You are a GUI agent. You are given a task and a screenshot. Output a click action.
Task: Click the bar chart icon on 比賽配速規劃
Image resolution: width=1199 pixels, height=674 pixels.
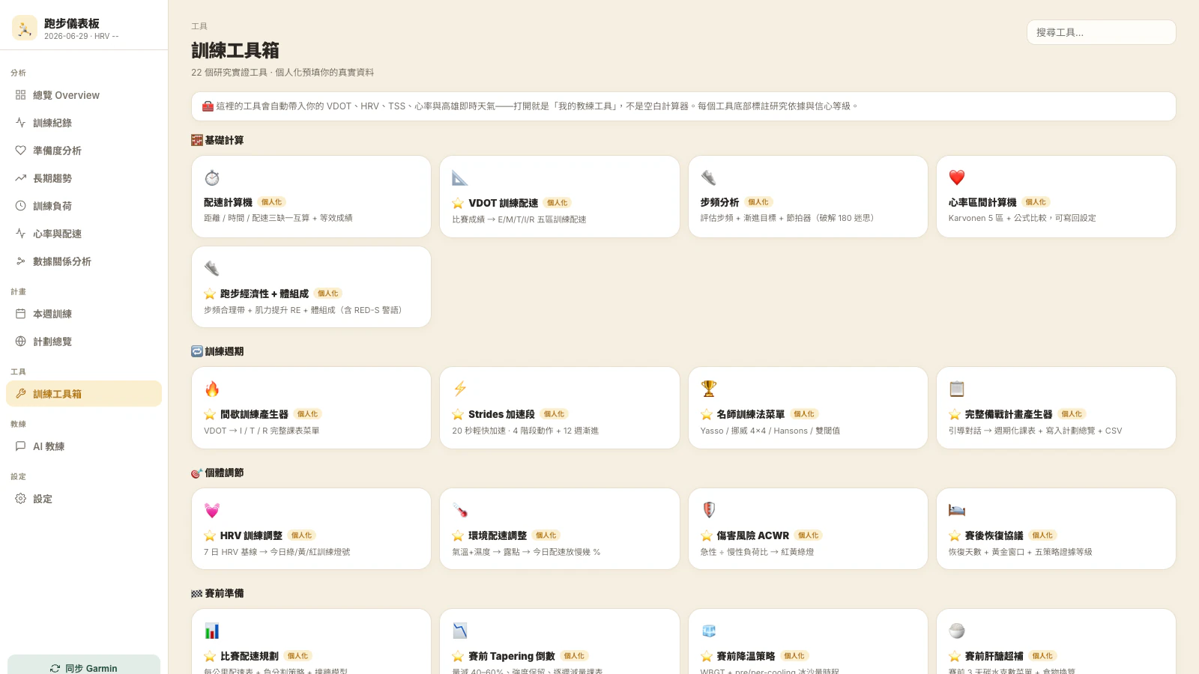(212, 631)
